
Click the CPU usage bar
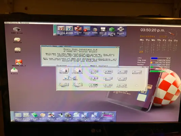pyautogui.click(x=161, y=58)
